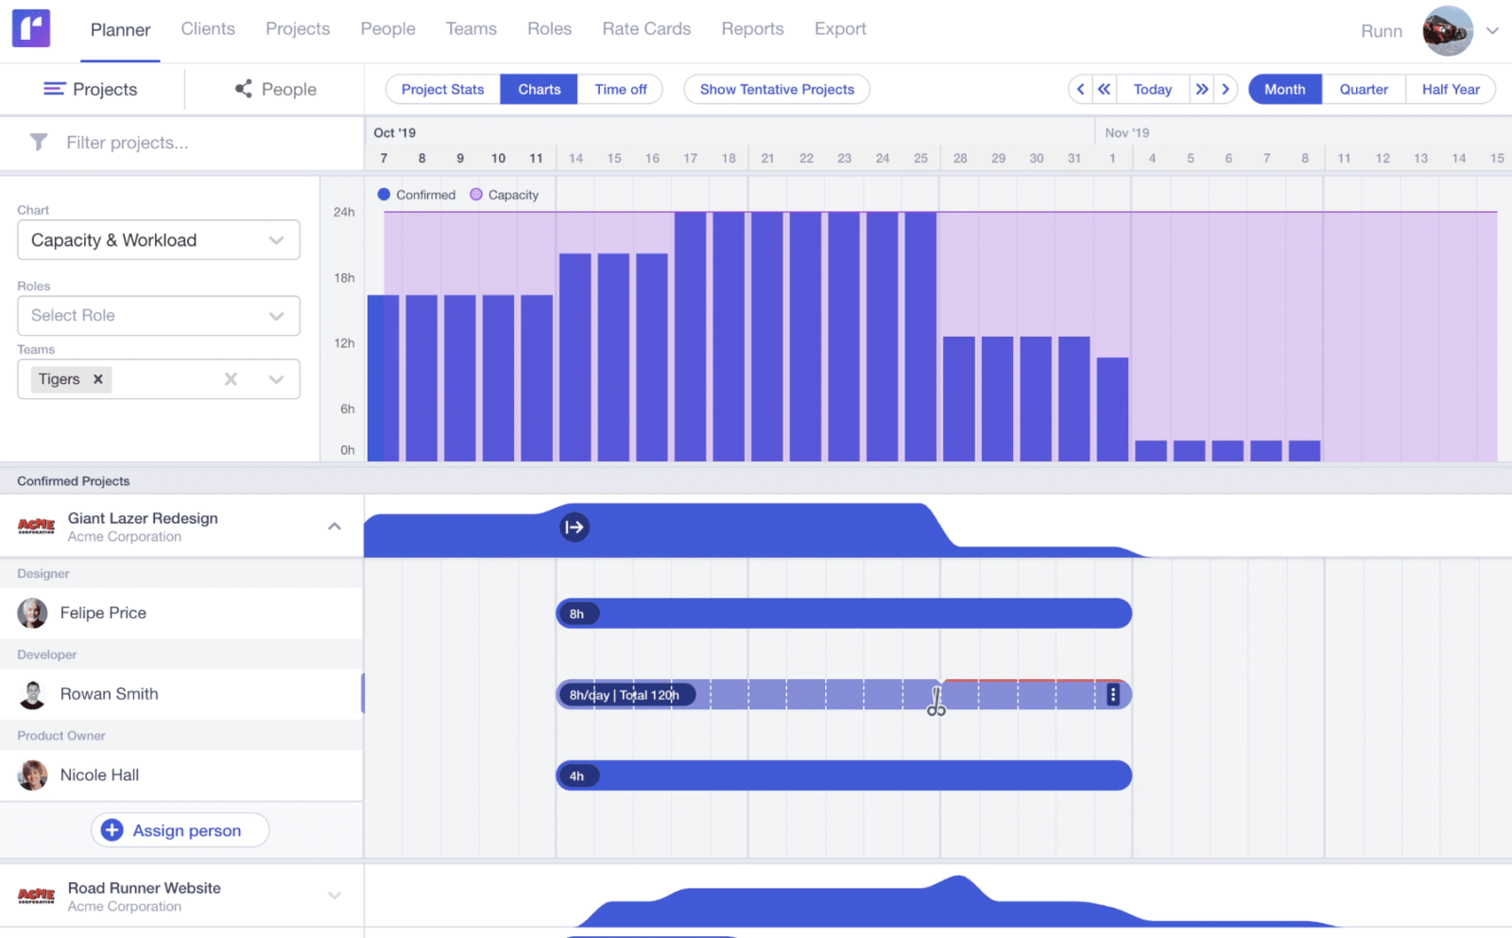Toggle the Confirmed legend item

(x=416, y=194)
